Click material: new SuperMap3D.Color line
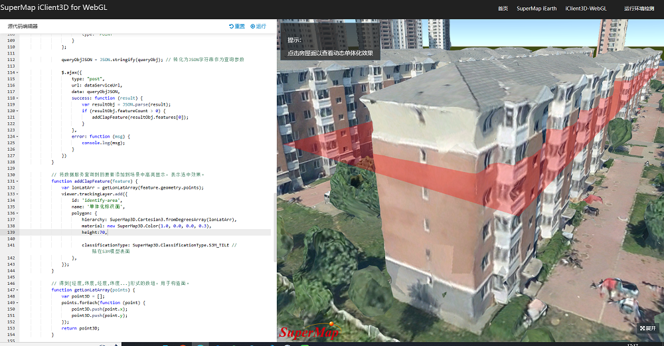The image size is (664, 346). point(147,226)
